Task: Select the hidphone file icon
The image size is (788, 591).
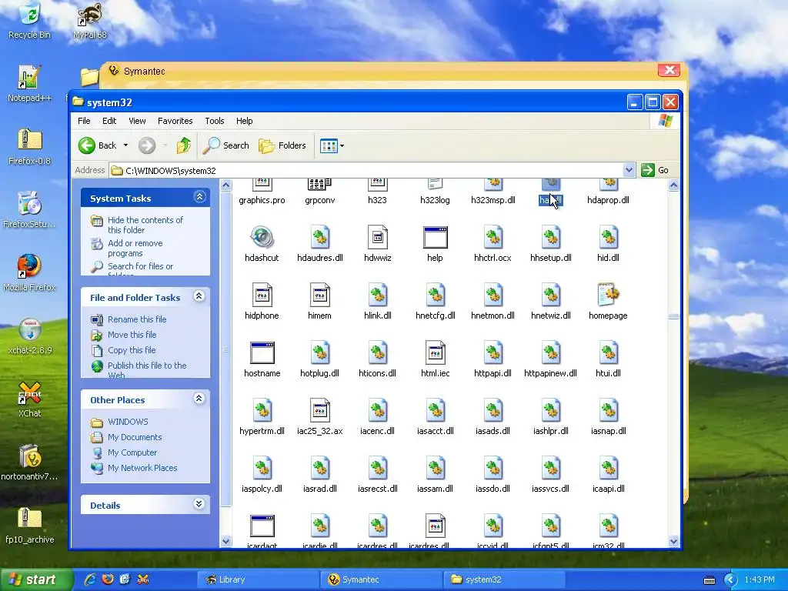Action: click(262, 295)
